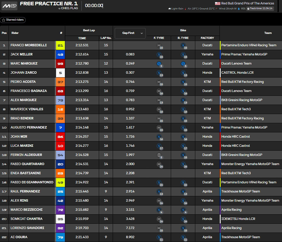Image resolution: width=282 pixels, height=242 pixels.
Task: Select the Best Lap TIME column header
Action: pos(82,38)
